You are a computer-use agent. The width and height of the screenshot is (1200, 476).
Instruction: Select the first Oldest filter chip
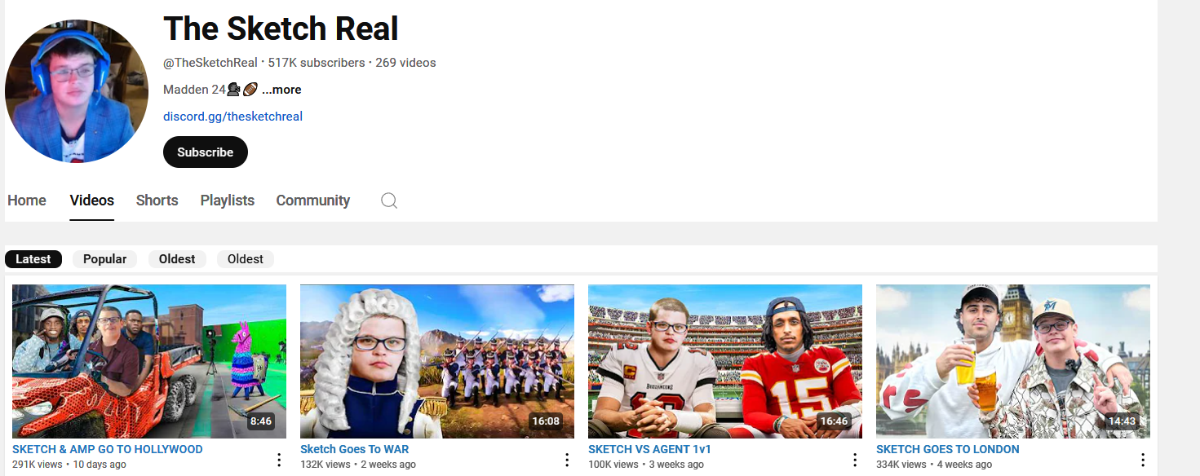tap(177, 259)
